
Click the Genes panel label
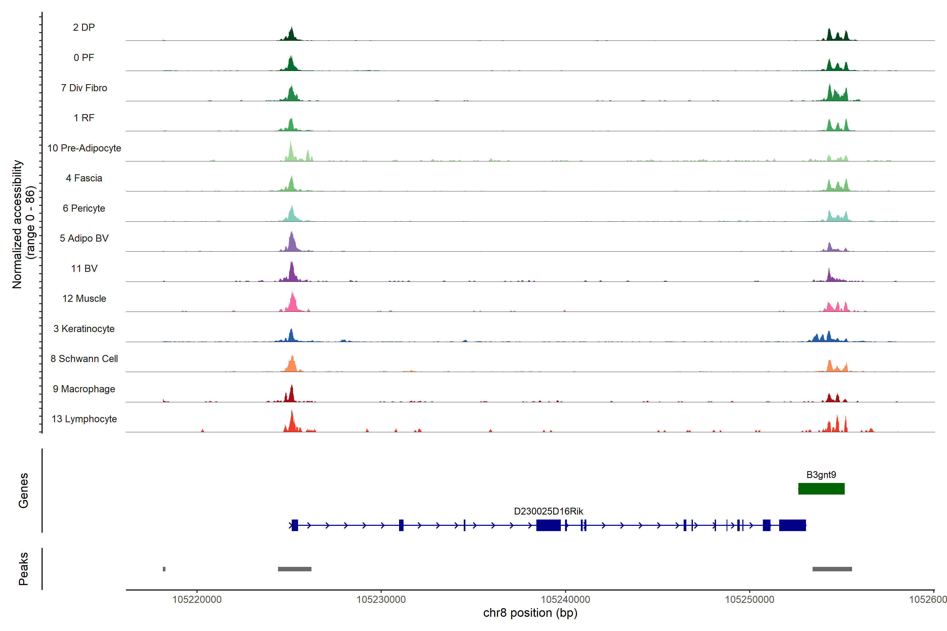(x=23, y=490)
